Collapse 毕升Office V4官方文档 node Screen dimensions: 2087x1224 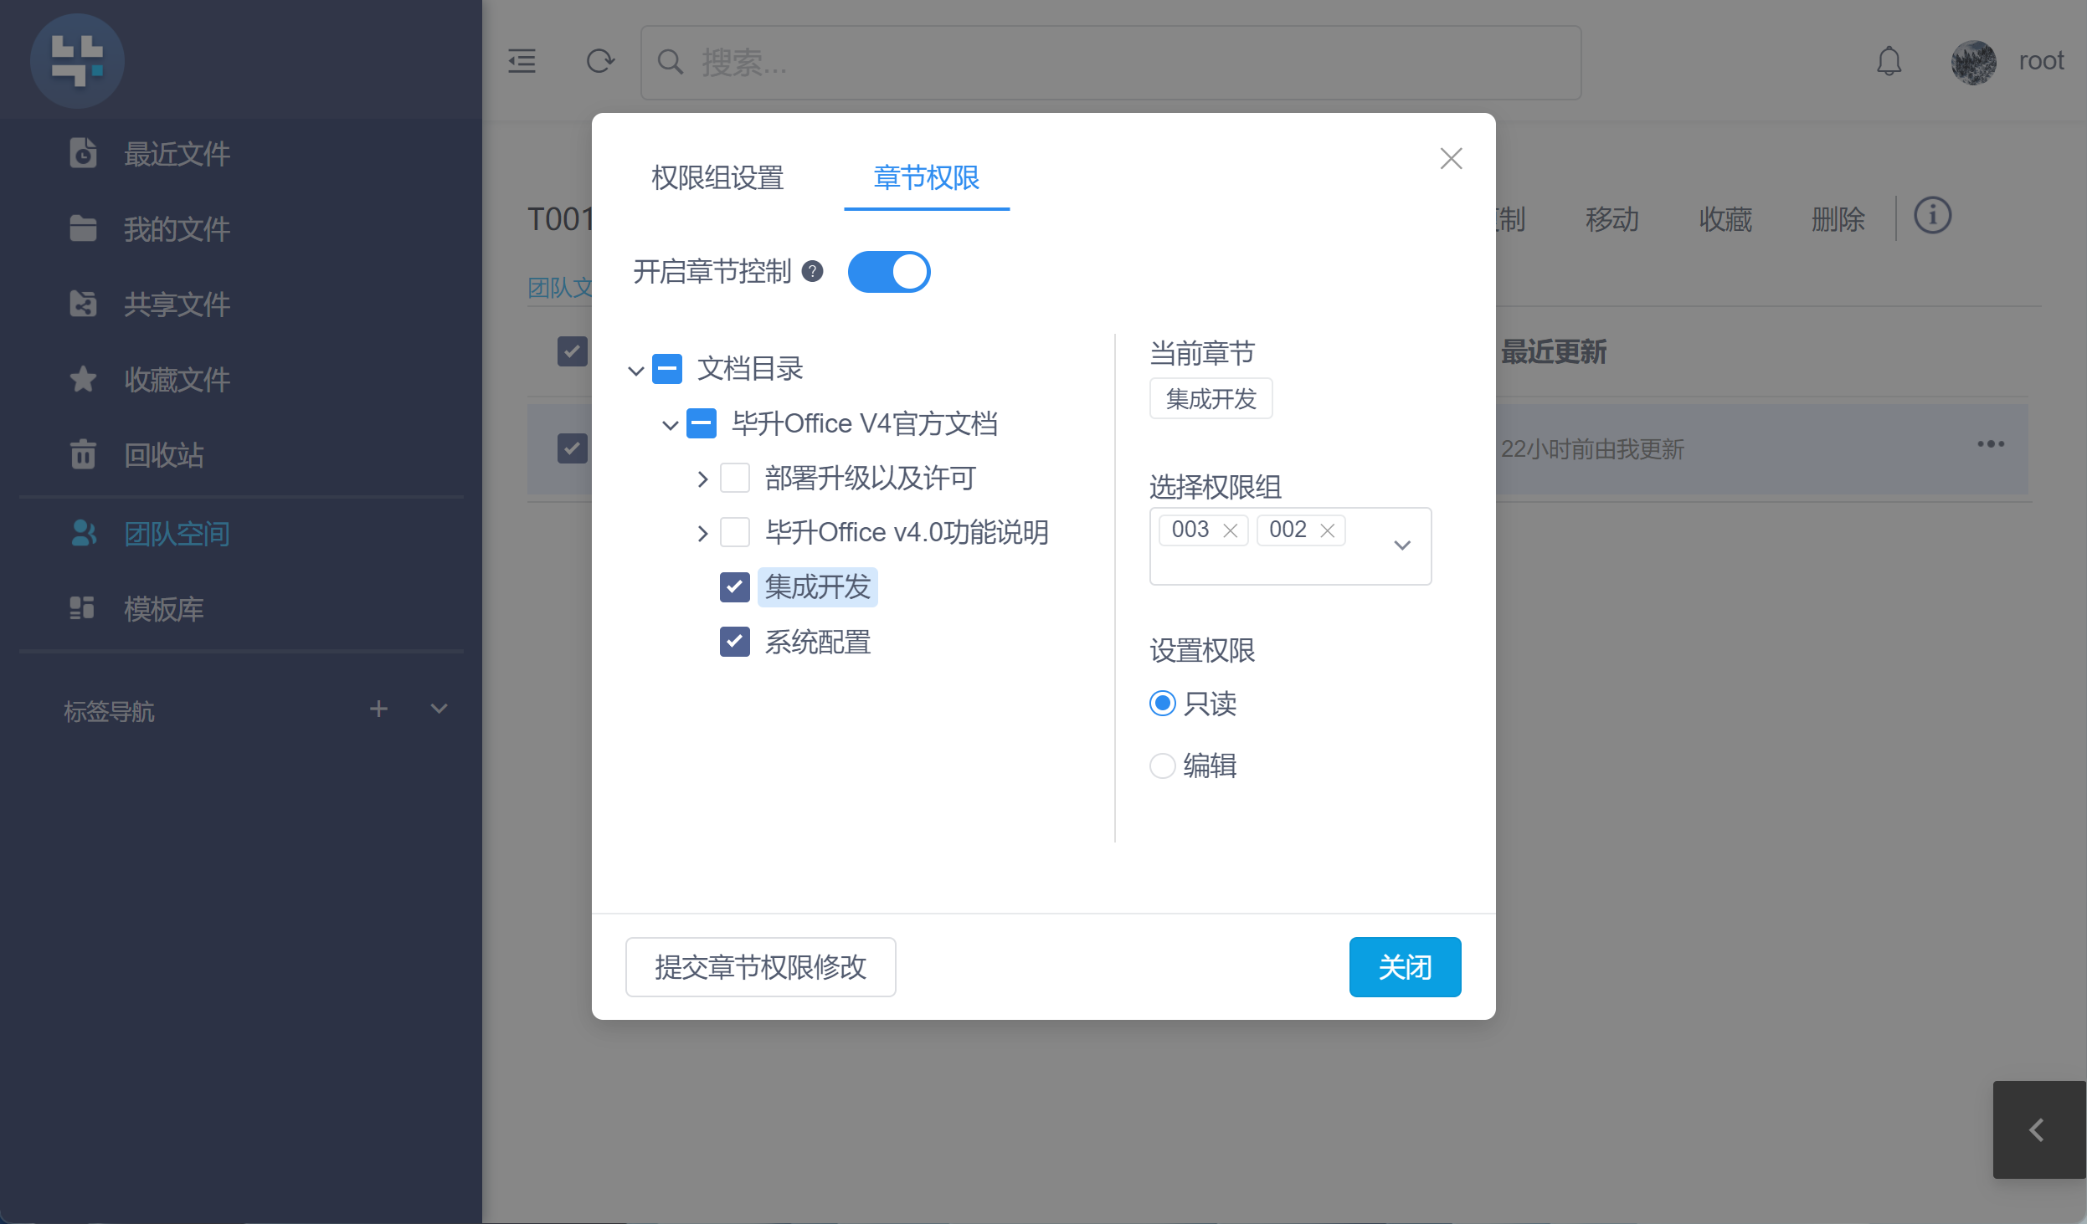[x=670, y=425]
